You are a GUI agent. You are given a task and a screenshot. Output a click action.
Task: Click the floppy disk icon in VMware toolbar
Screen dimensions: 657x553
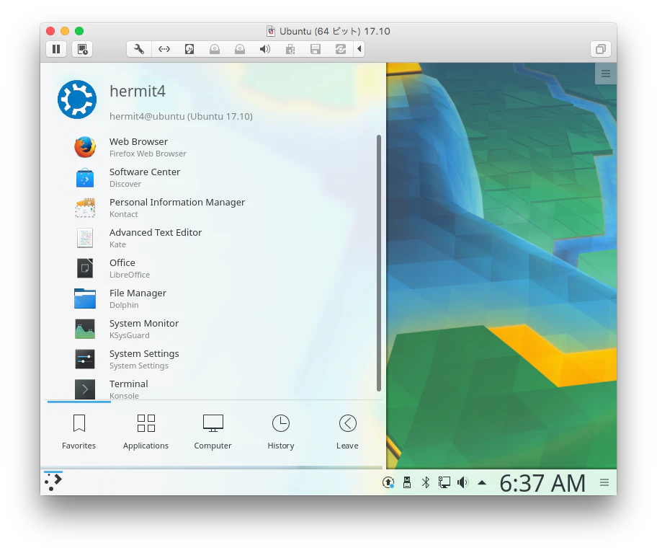[x=316, y=49]
